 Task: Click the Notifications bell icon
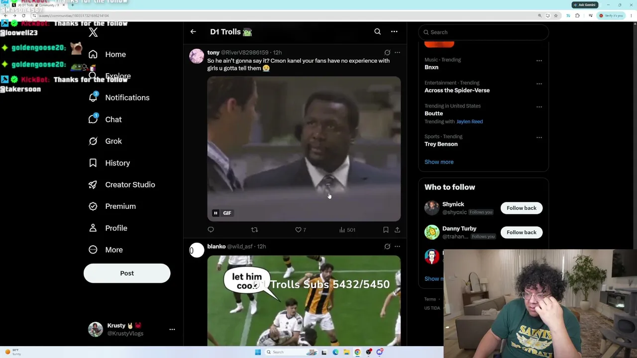click(93, 97)
